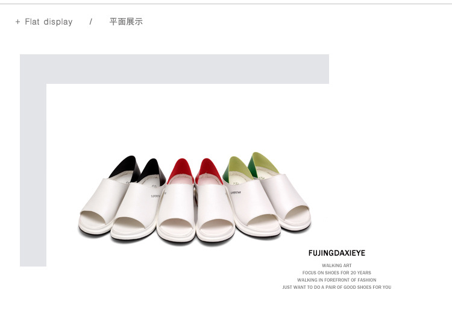Click the FUJINGDAXIEYE brand title
The image size is (452, 322).
[x=337, y=253]
